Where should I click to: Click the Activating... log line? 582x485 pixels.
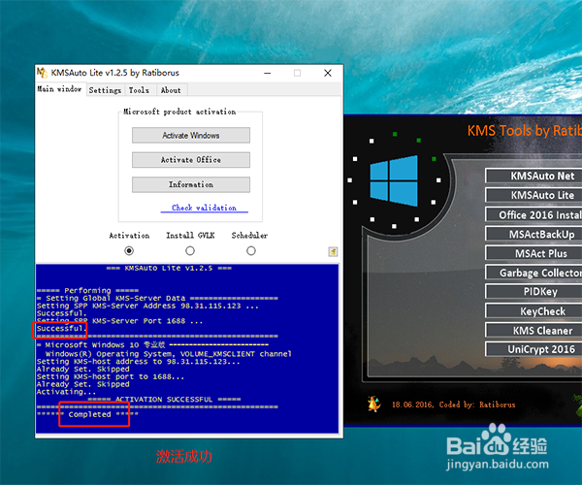(x=66, y=392)
